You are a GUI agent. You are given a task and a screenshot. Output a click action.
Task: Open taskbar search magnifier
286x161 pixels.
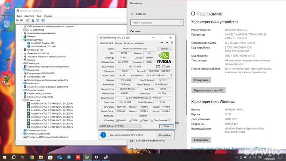click(14, 157)
